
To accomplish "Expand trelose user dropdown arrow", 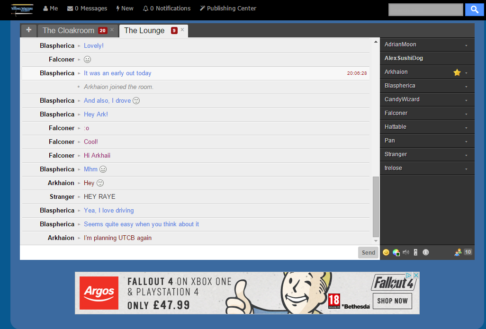I will (466, 169).
